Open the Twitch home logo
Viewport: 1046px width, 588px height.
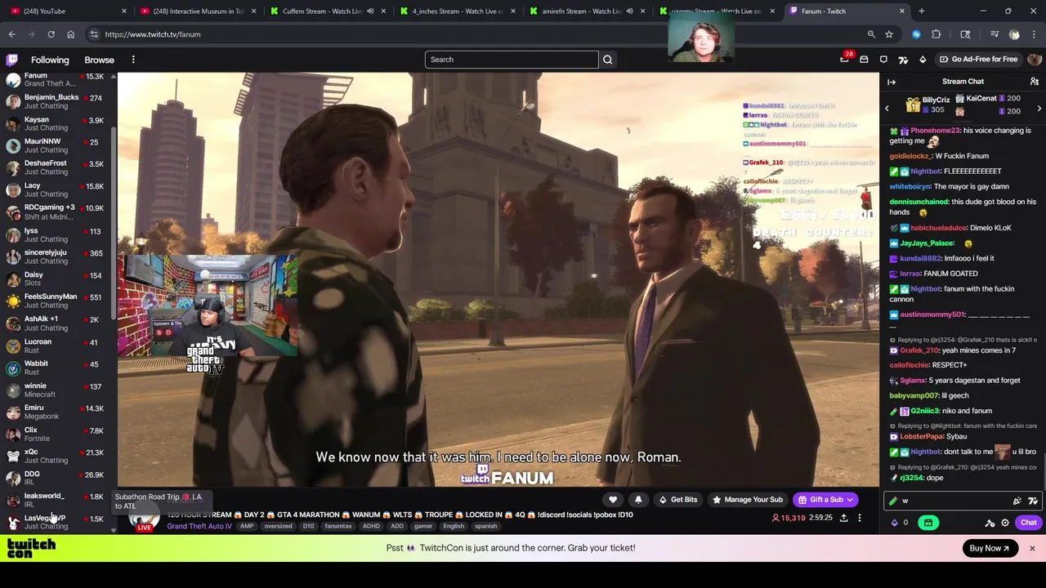(x=12, y=60)
